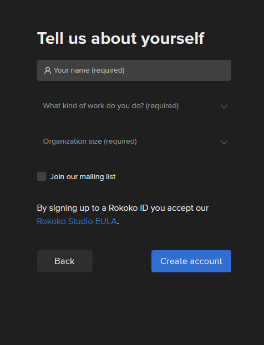Image resolution: width=264 pixels, height=345 pixels.
Task: Click the blue Create account button
Action: click(191, 261)
